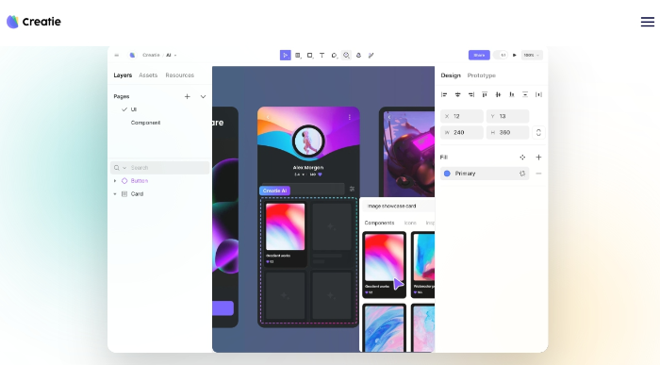This screenshot has height=365, width=660.
Task: Click the Alex Morgan profile avatar
Action: (x=308, y=141)
